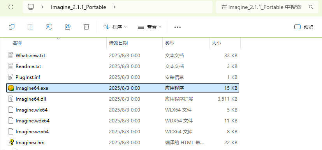The image size is (322, 150).
Task: Click the modified date of Readme.txt
Action: (125, 66)
